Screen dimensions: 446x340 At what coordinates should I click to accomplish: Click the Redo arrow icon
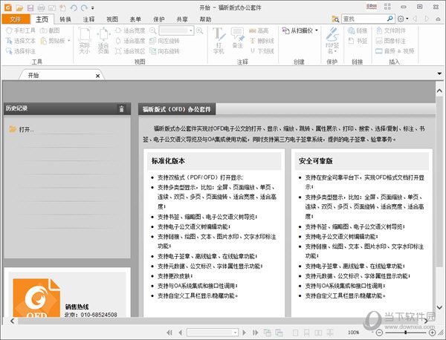tap(85, 7)
